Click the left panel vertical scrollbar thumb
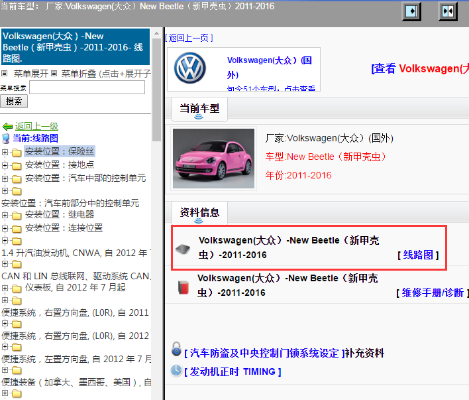 click(x=156, y=90)
